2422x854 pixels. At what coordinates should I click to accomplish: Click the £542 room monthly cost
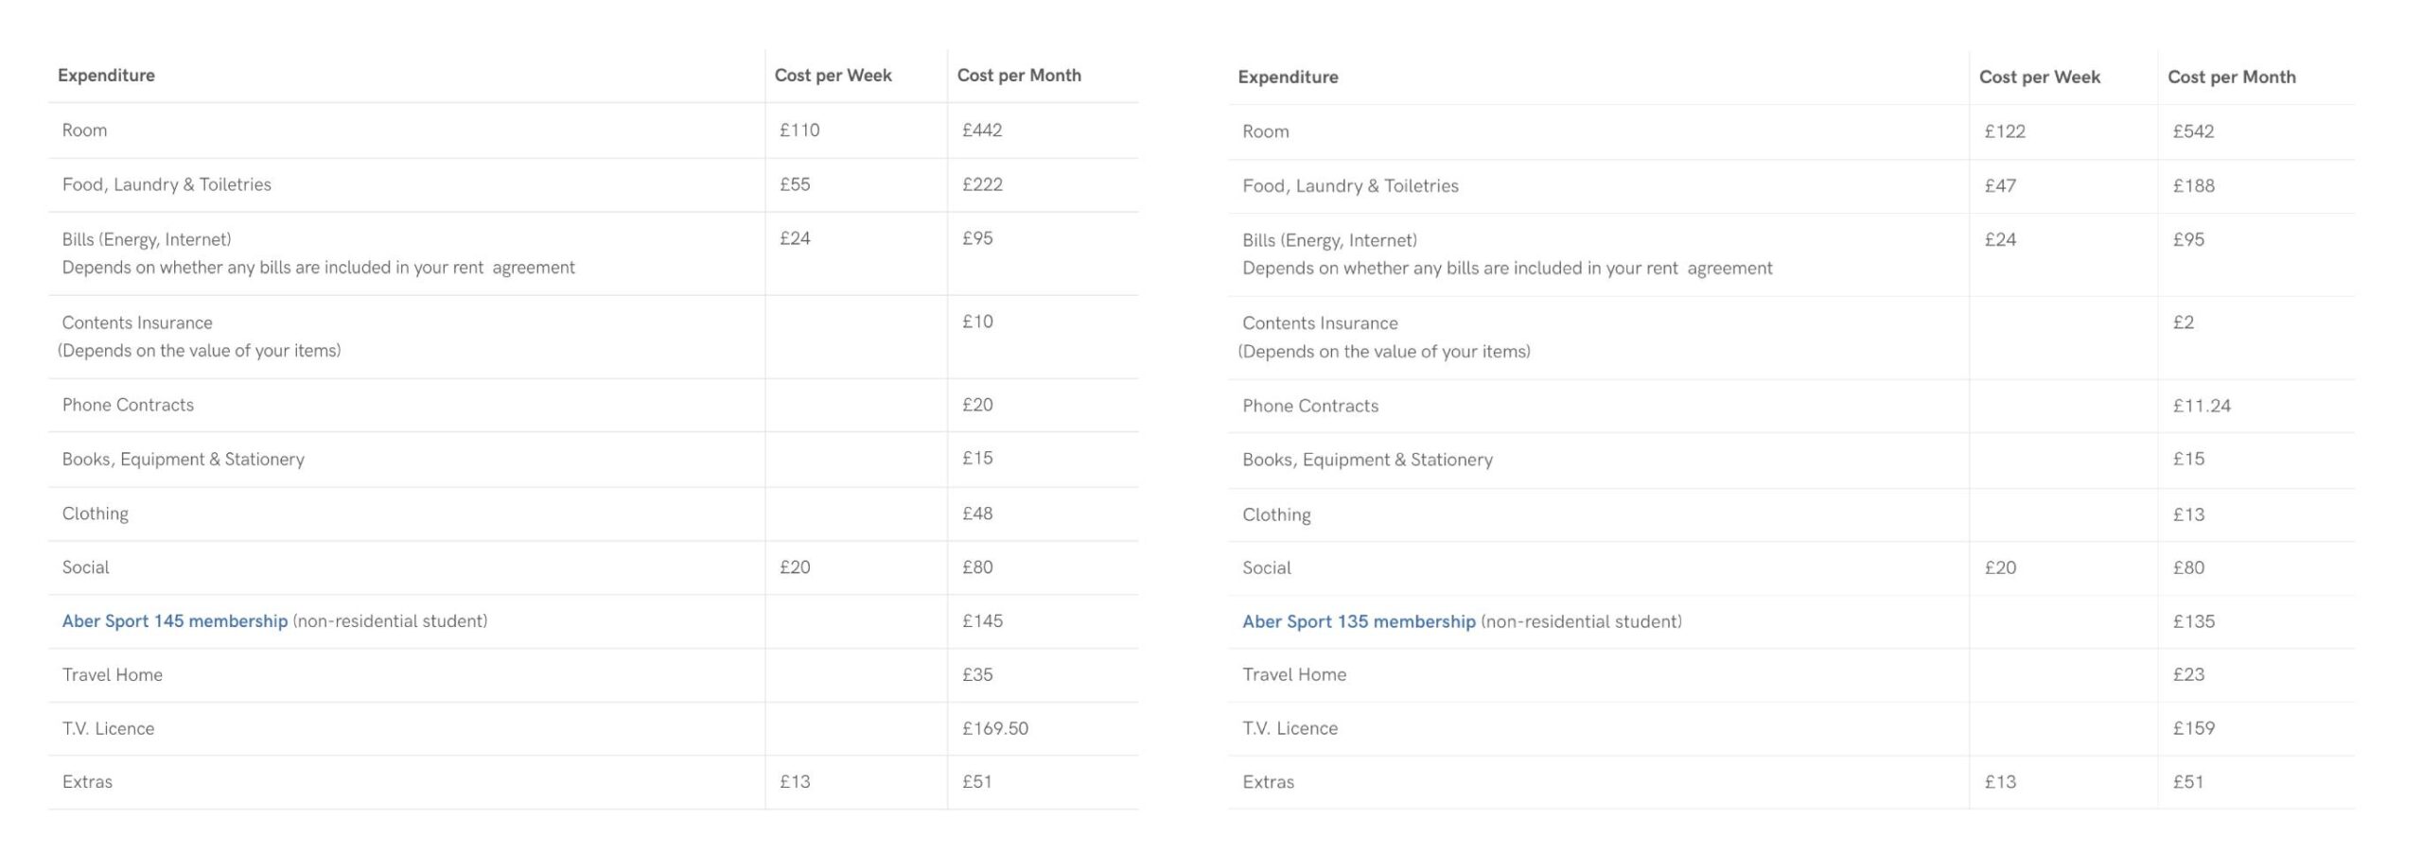pos(2192,131)
